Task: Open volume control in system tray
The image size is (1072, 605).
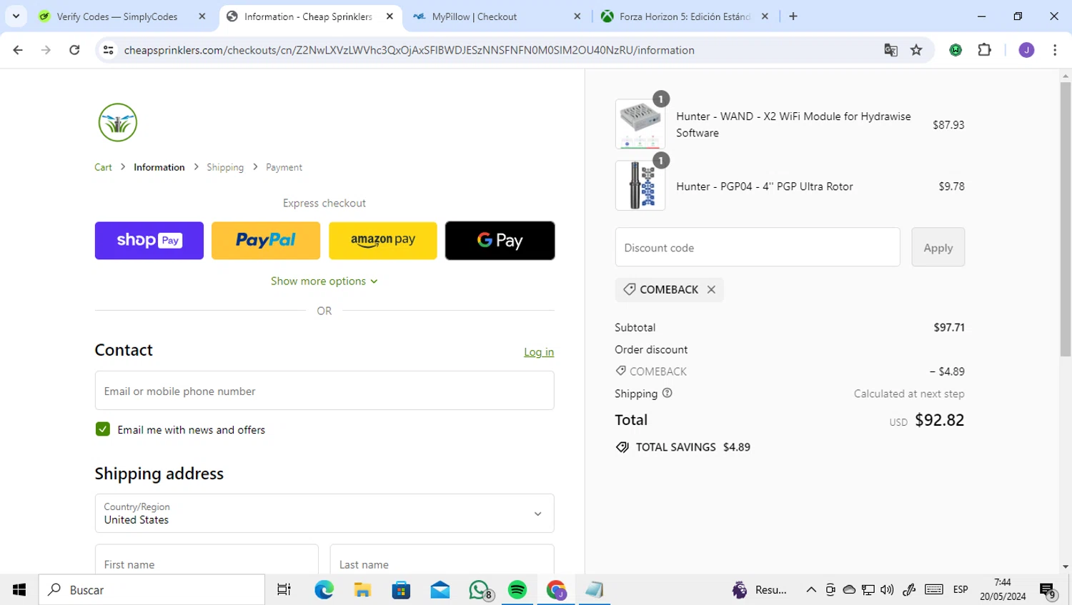Action: pyautogui.click(x=887, y=590)
